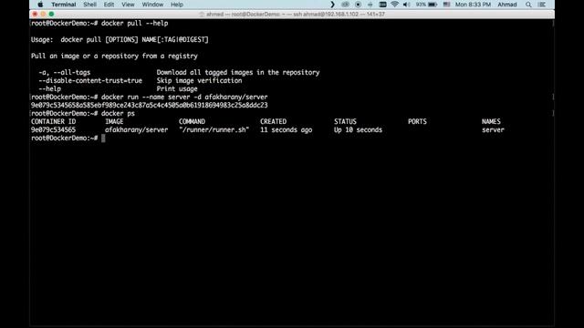This screenshot has width=584, height=328.
Task: Click the 'server' container name value
Action: 493,129
